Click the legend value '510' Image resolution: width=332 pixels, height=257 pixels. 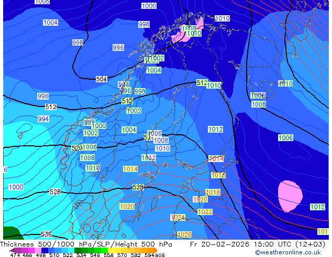(54, 255)
